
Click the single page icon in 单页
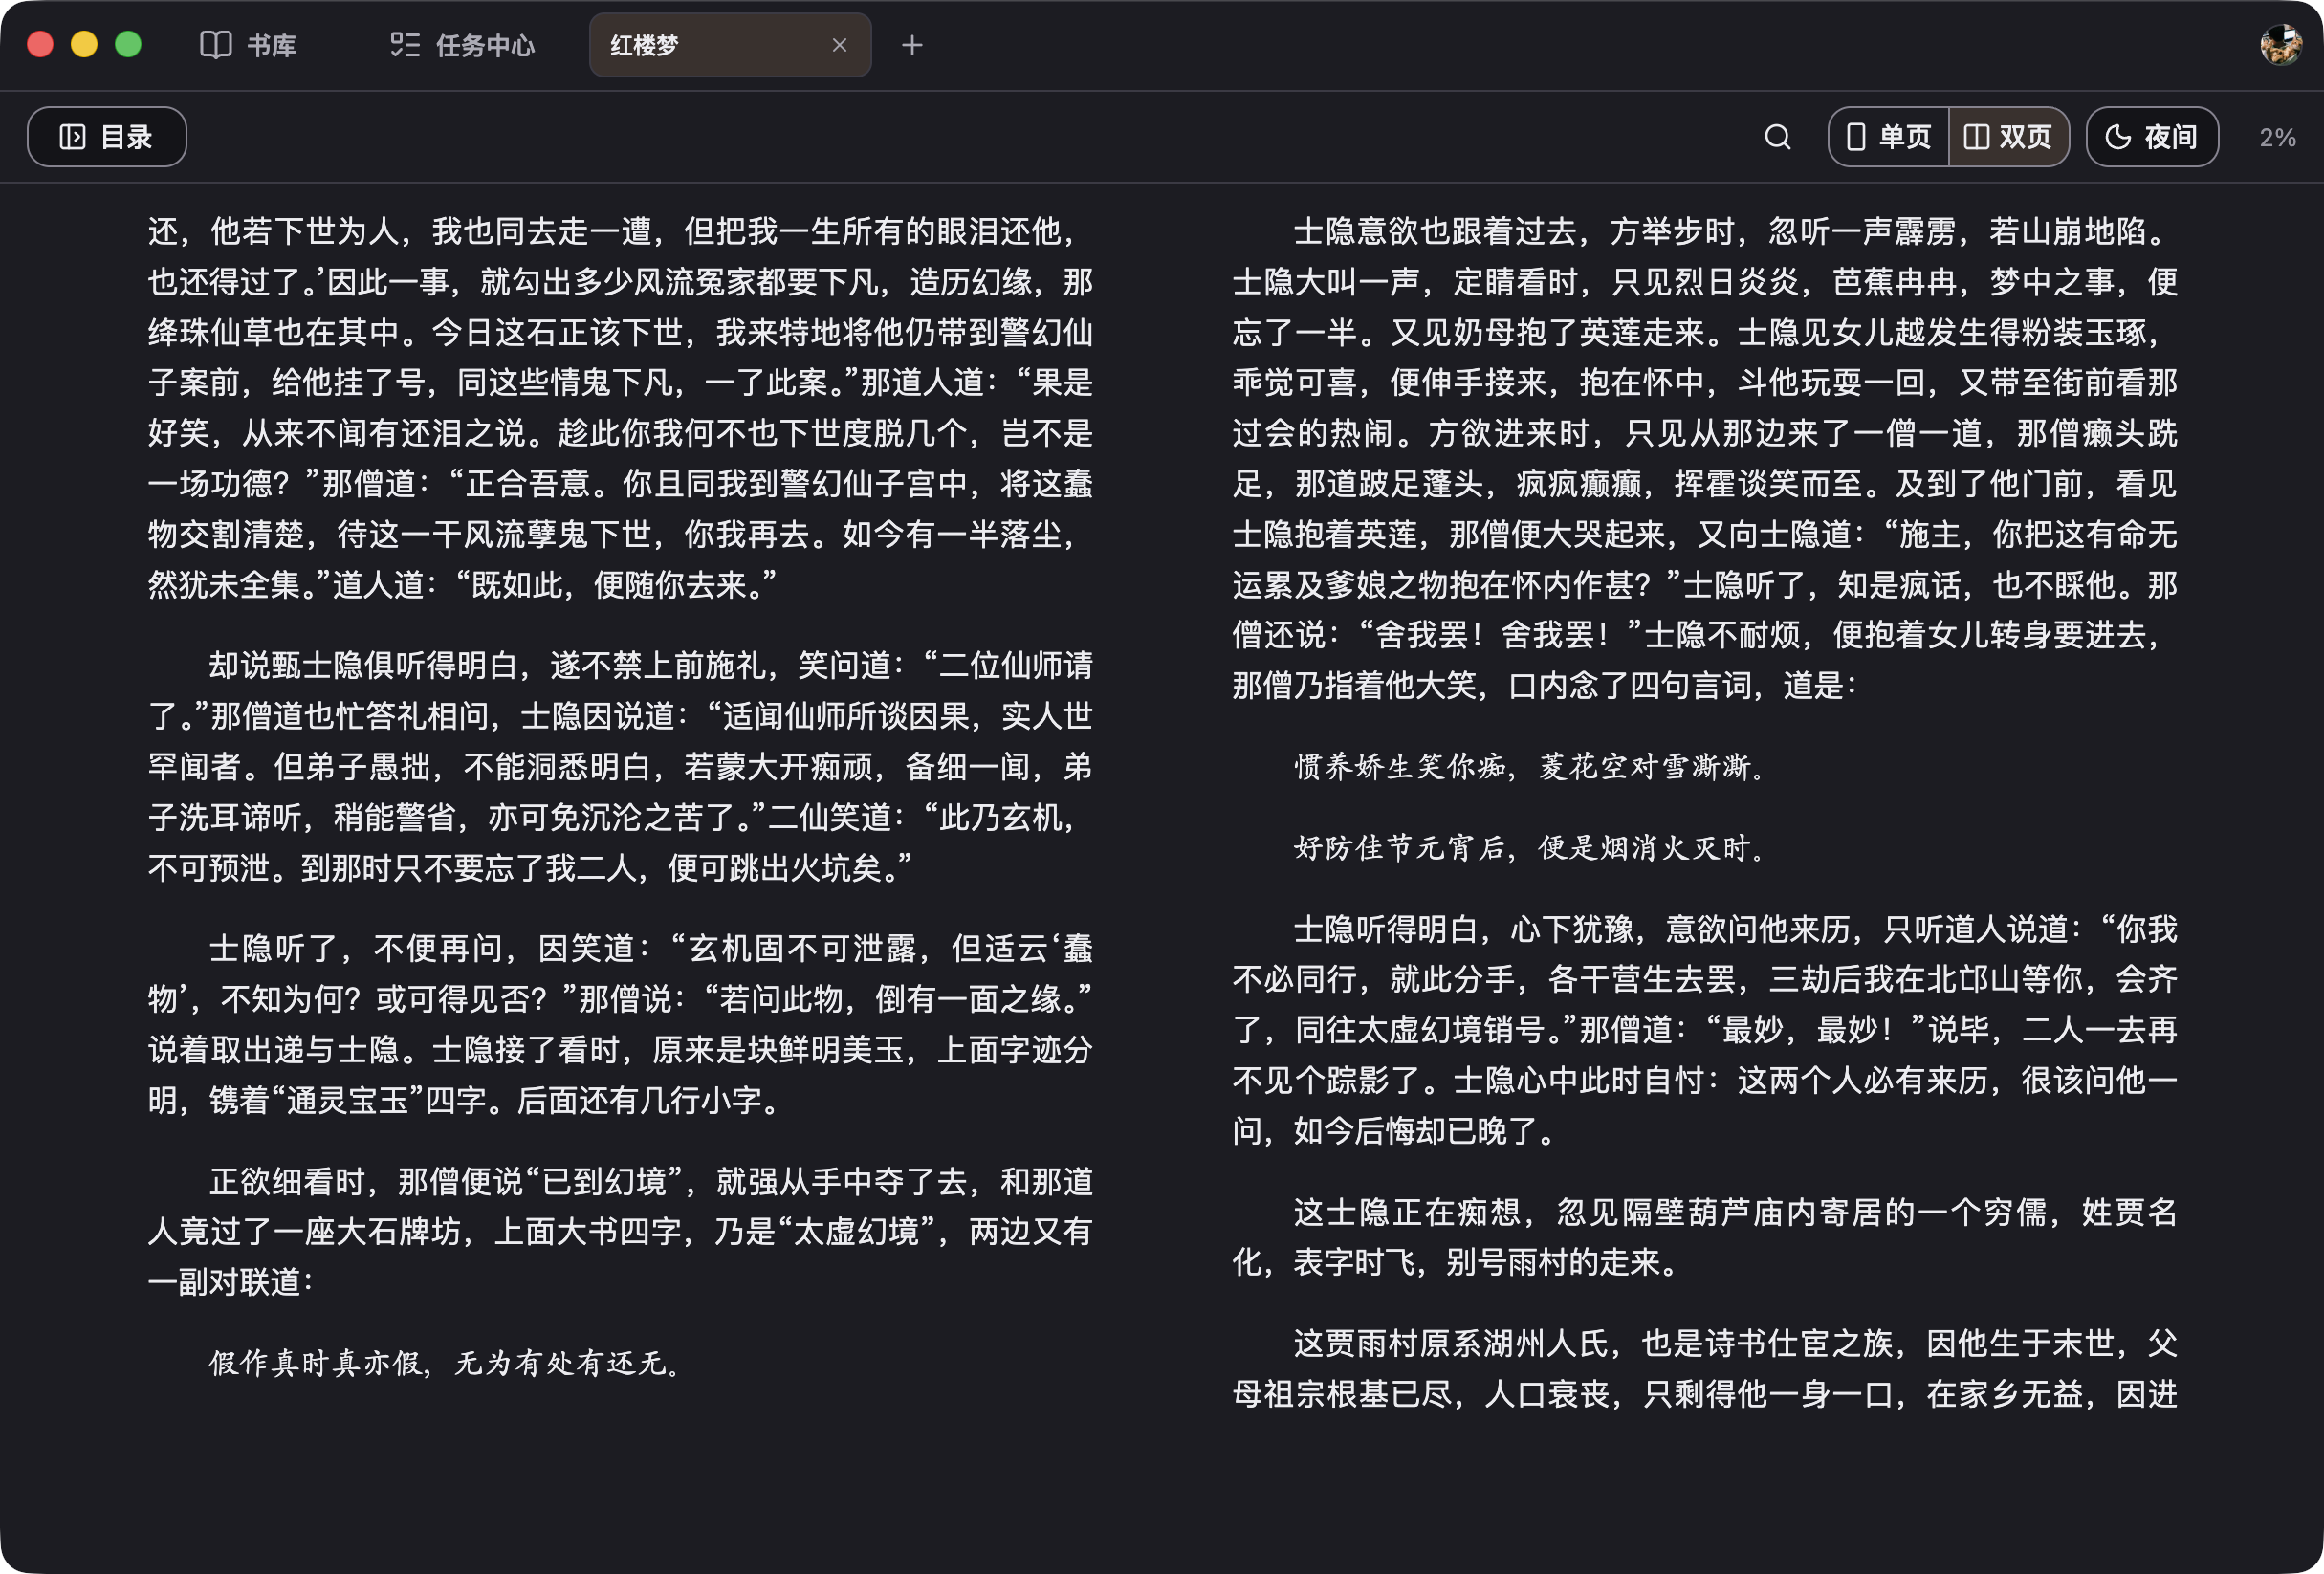tap(1855, 137)
